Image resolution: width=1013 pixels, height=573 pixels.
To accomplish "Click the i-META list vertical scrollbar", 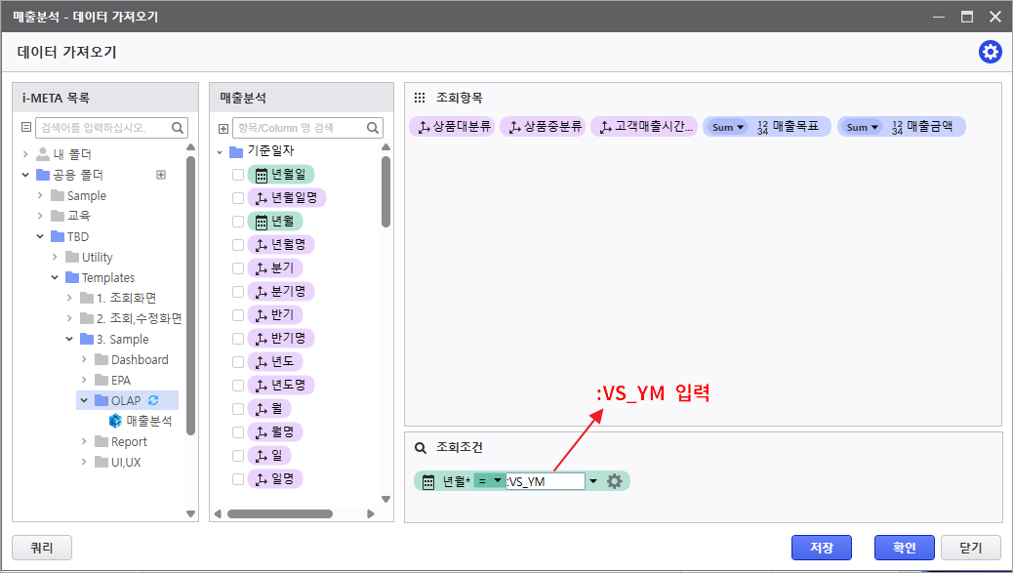I will pos(191,293).
